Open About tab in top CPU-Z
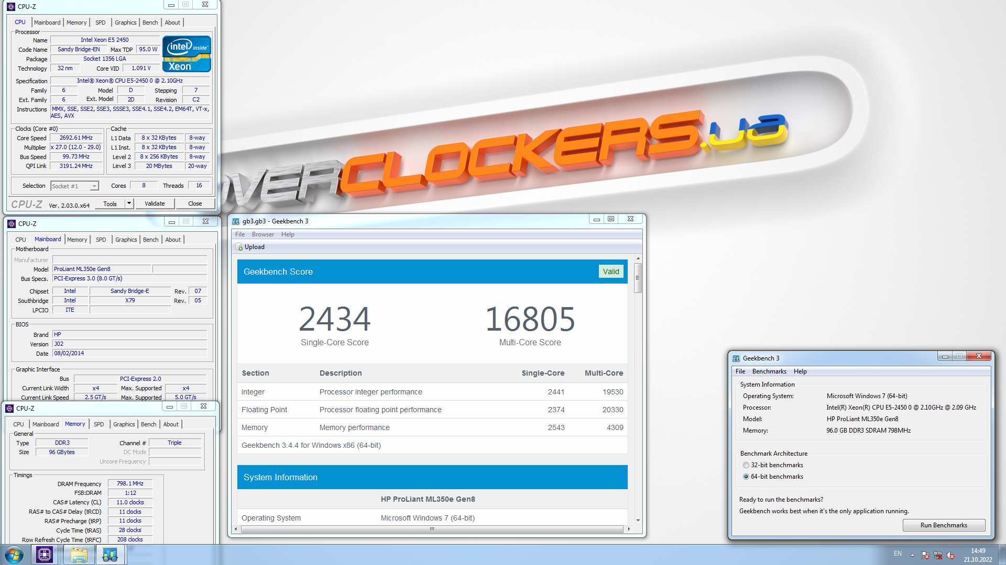1006x565 pixels. (172, 22)
